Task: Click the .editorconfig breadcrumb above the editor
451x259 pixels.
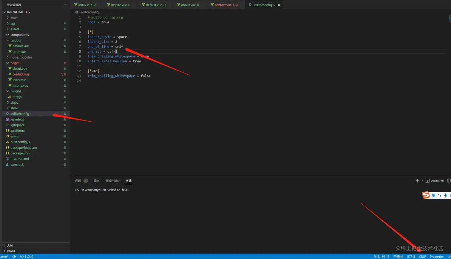Action: click(x=87, y=12)
